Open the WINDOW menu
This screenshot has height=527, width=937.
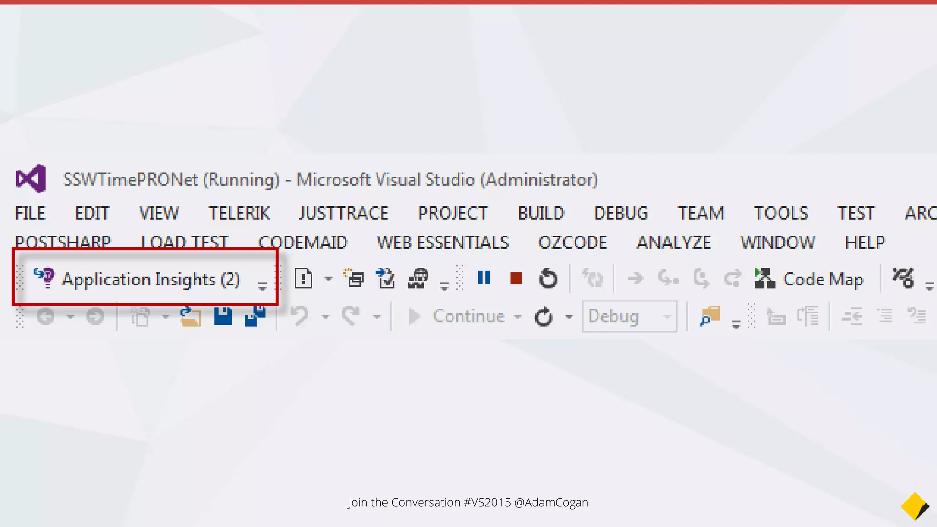click(x=777, y=242)
